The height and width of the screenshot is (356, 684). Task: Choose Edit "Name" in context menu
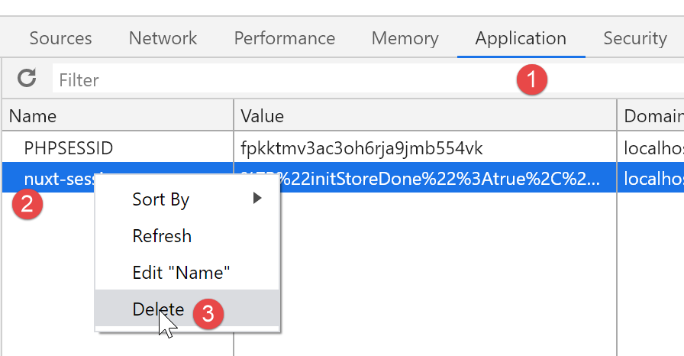[181, 273]
